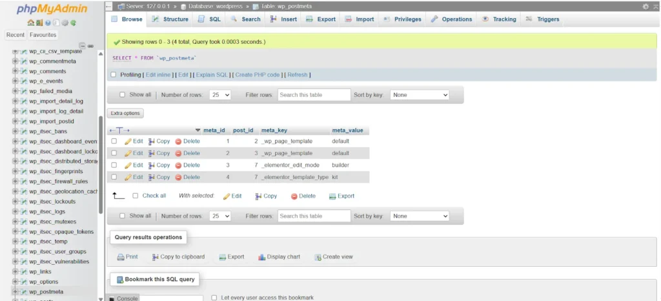The width and height of the screenshot is (661, 301).
Task: Click the Refresh query link
Action: [x=298, y=75]
